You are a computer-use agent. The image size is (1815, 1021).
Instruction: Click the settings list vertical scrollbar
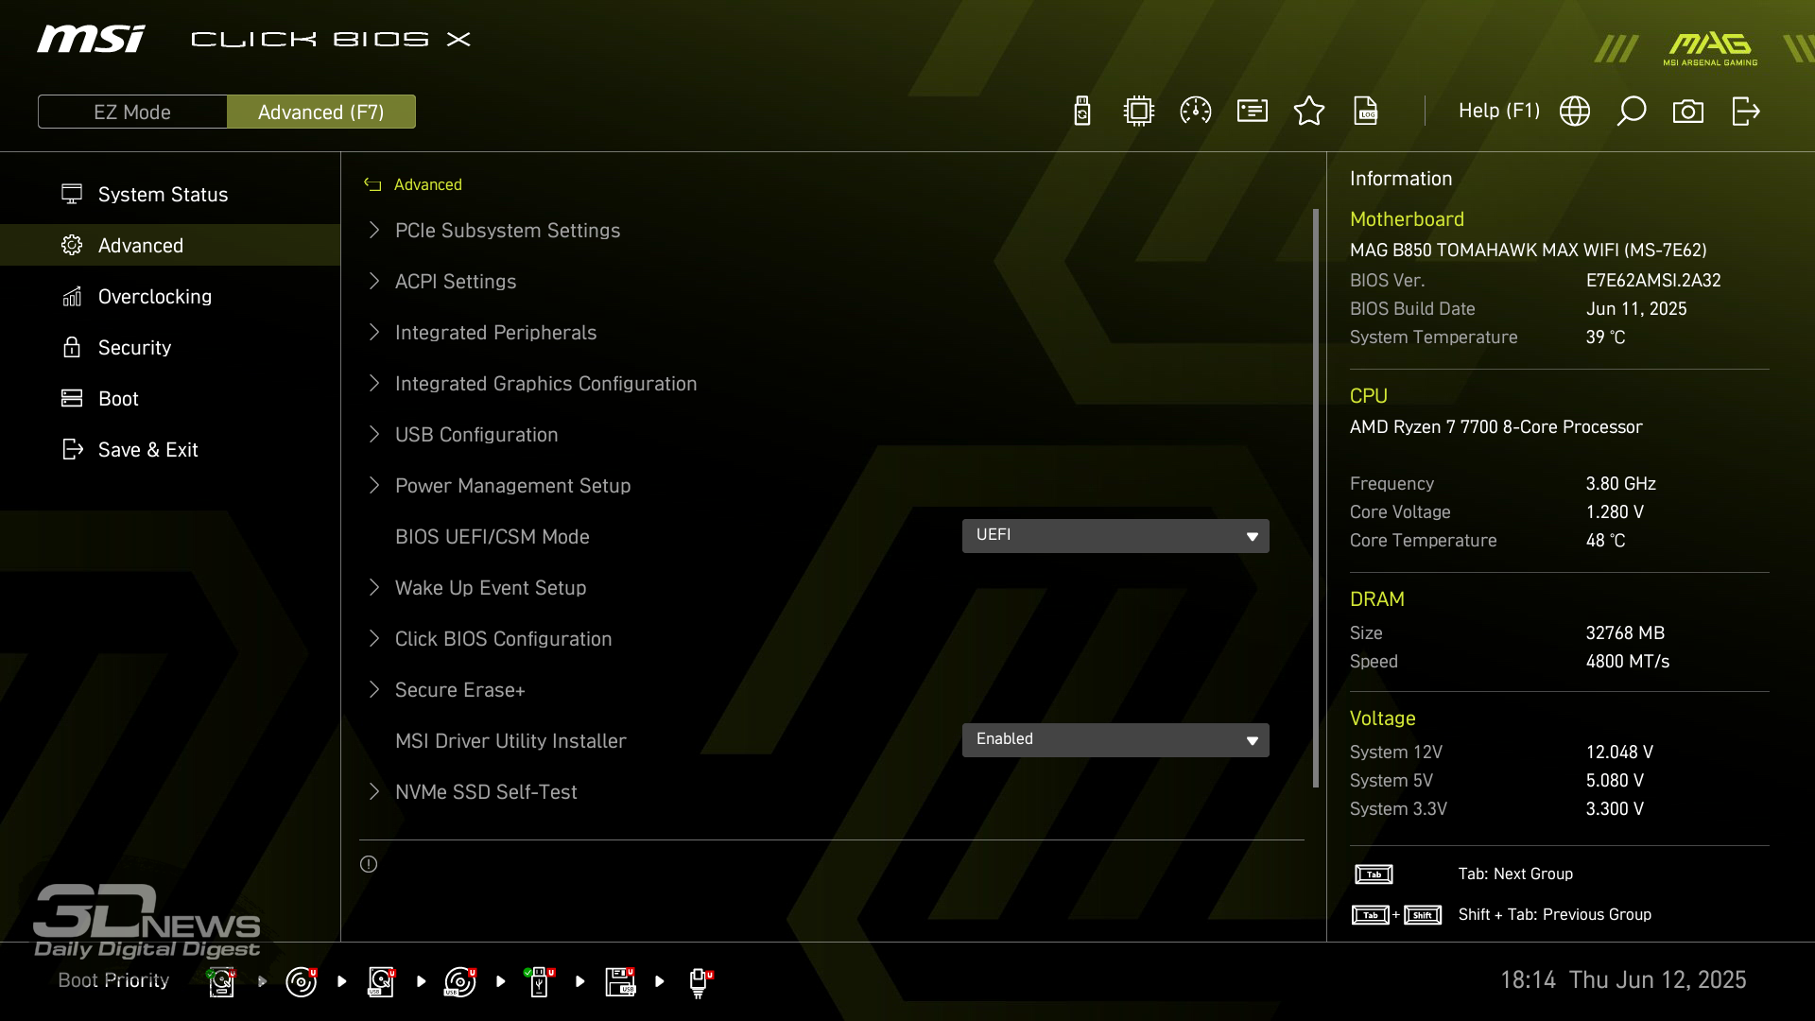pyautogui.click(x=1316, y=498)
